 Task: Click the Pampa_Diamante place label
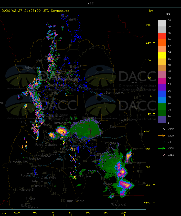[46, 145]
